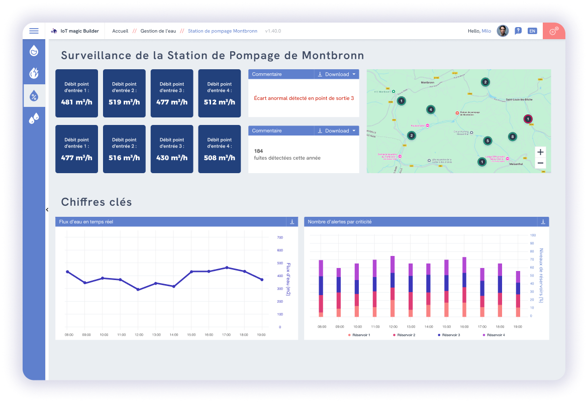588x403 pixels.
Task: Download the Nombre d'alertes par criticité chart
Action: point(543,221)
